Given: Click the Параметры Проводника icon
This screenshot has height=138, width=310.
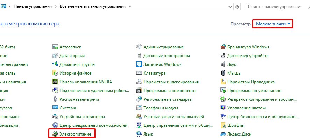Looking at the screenshot, I should click(x=223, y=82).
